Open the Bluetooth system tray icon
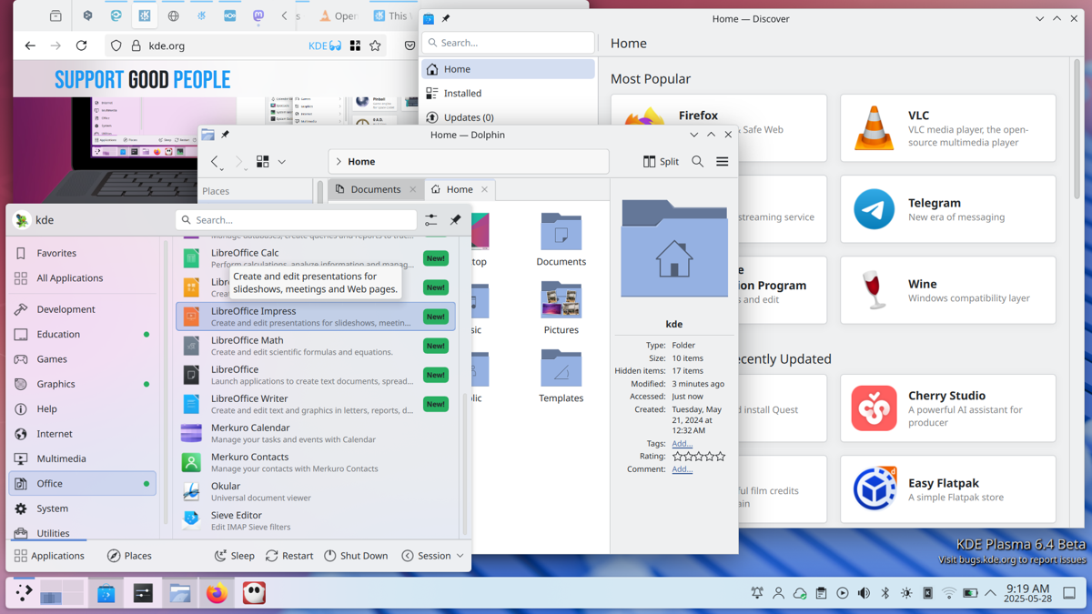This screenshot has height=614, width=1092. [x=885, y=592]
